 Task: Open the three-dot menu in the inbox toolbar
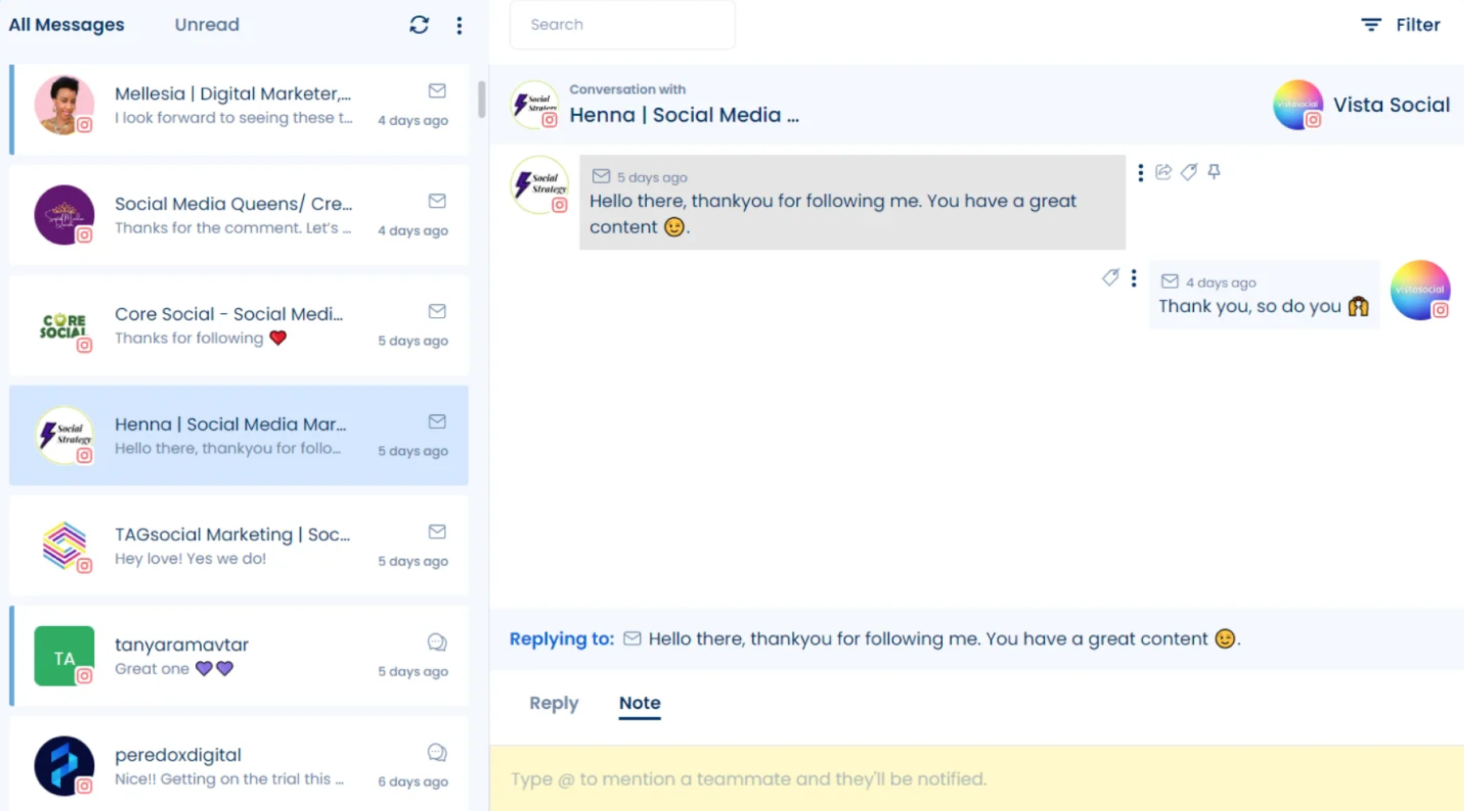(460, 25)
